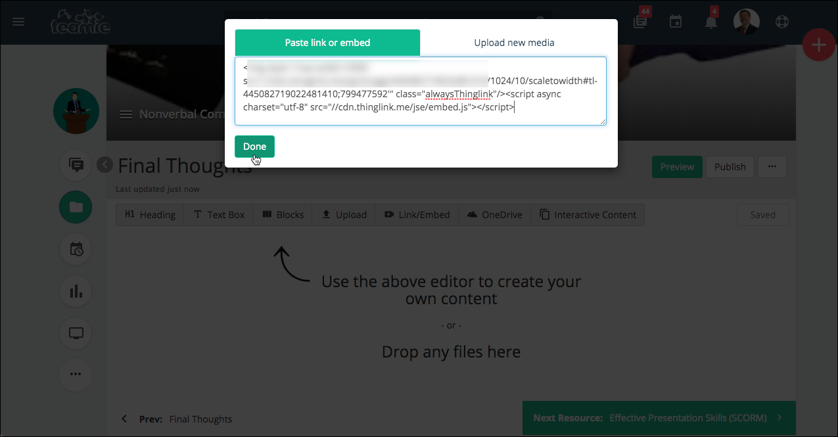838x437 pixels.
Task: Click inside the embed code text area
Action: coord(421,91)
